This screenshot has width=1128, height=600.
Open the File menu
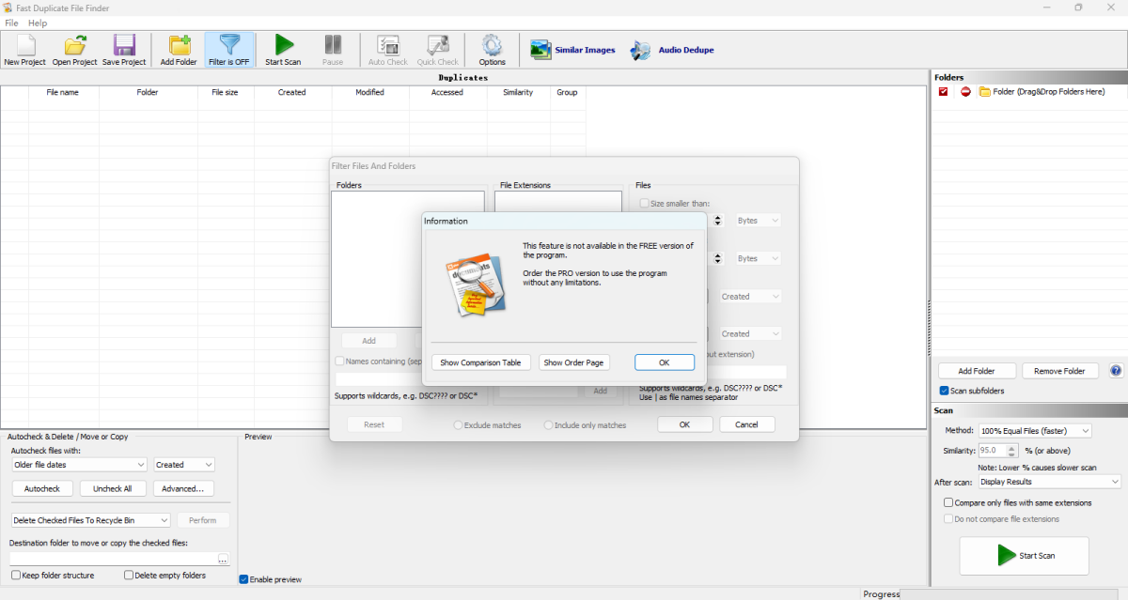tap(11, 23)
